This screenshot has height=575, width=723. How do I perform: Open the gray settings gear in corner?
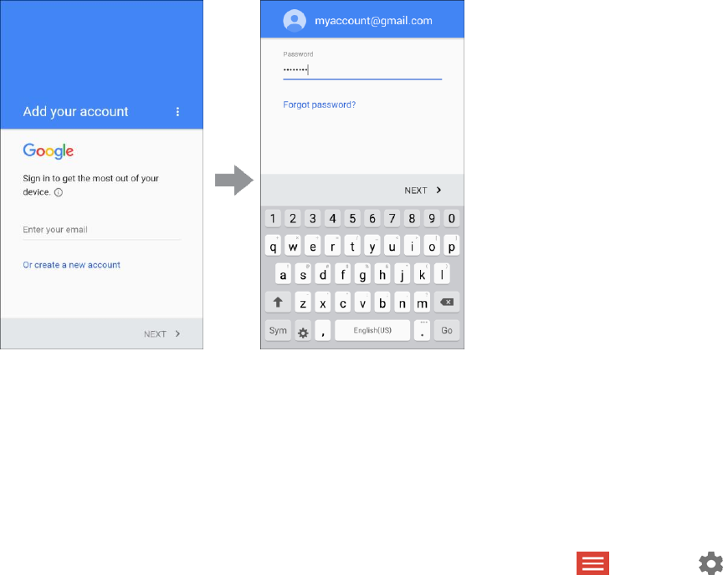coord(710,563)
